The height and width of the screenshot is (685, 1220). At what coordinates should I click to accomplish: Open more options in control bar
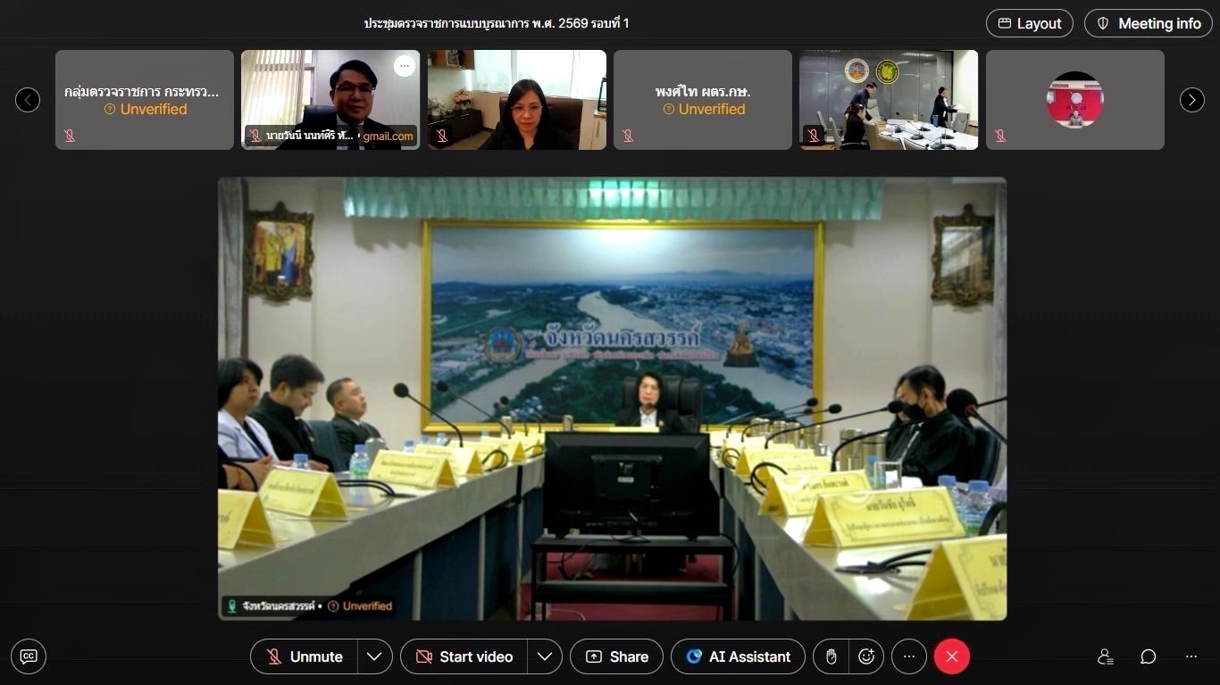pos(909,656)
